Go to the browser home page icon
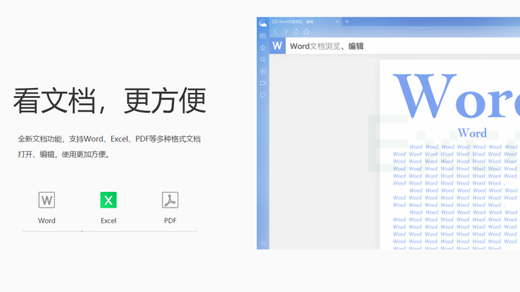 pyautogui.click(x=306, y=32)
